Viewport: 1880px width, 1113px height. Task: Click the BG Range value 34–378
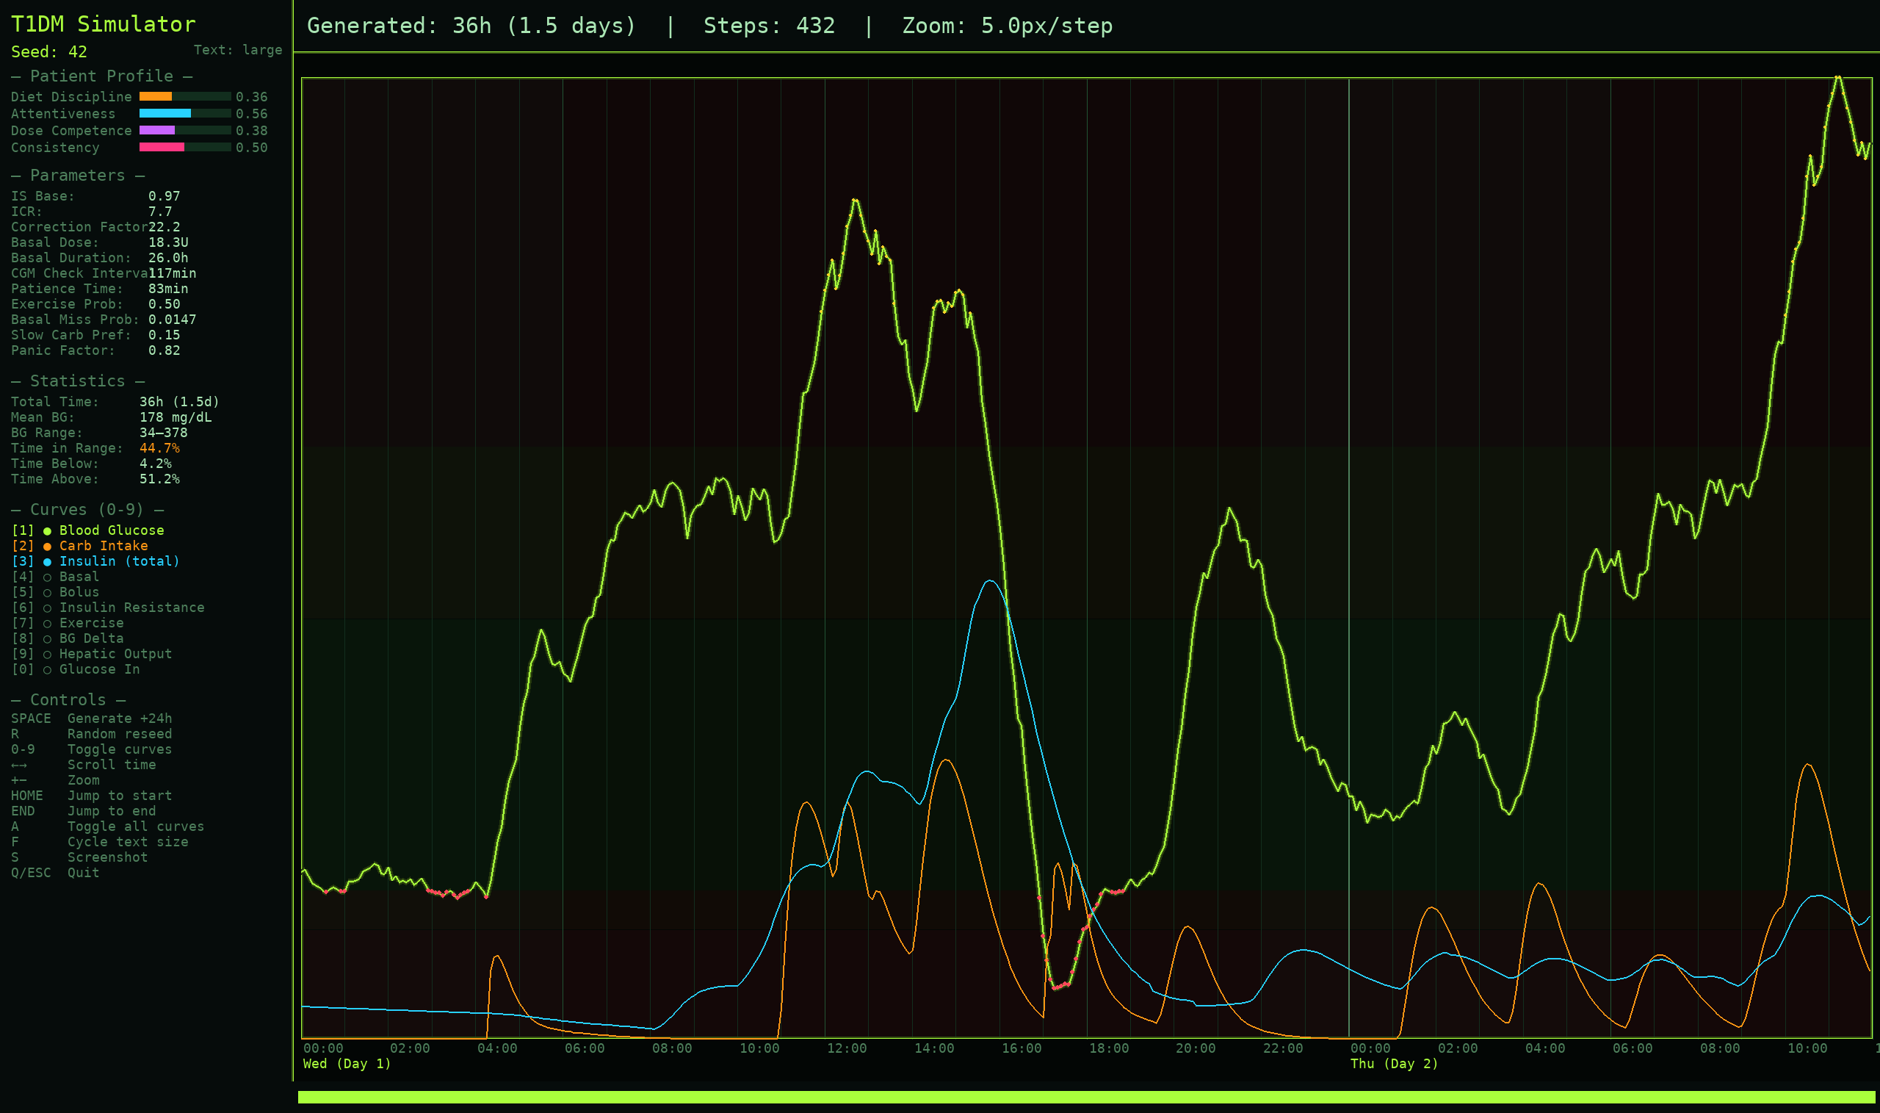tap(164, 433)
